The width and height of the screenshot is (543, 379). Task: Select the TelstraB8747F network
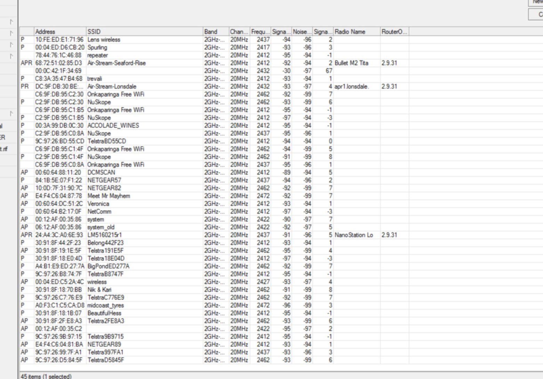click(x=105, y=274)
